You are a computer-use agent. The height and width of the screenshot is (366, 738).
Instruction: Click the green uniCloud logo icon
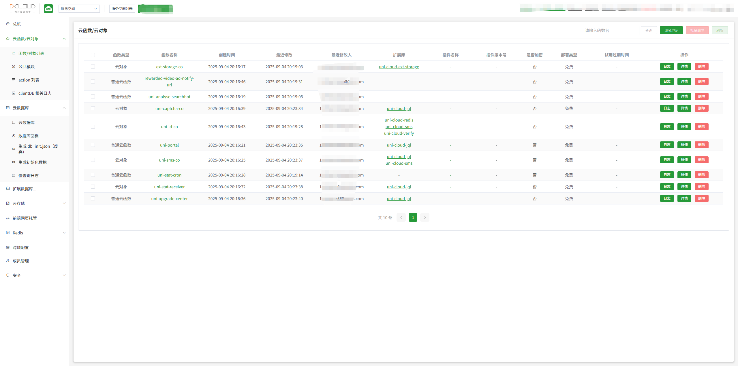click(48, 9)
